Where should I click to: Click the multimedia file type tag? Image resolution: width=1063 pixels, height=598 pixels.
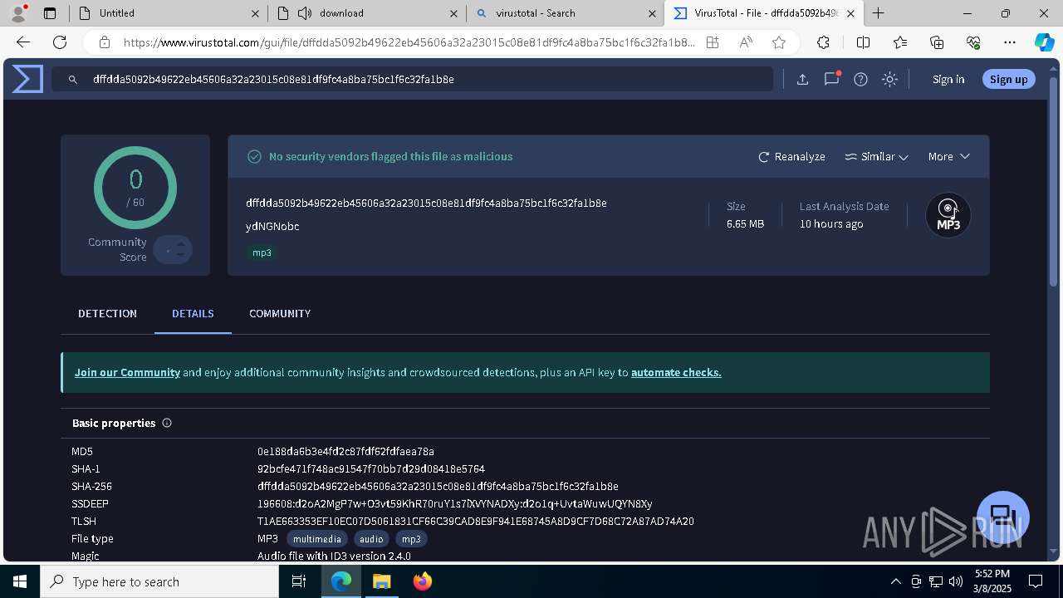[316, 539]
